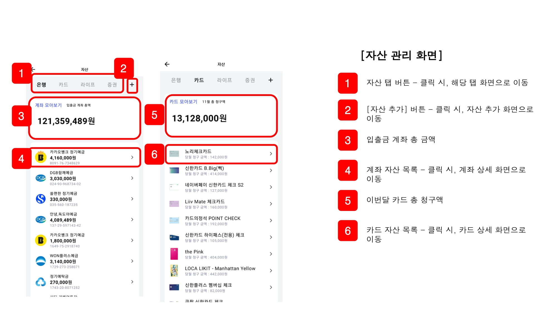Click Shinhan logo for 쏠편한 정기예금
557x313 pixels.
(x=41, y=199)
